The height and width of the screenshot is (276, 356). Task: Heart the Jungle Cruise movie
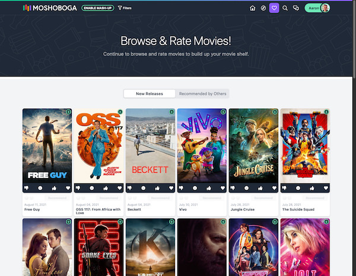pyautogui.click(x=274, y=188)
